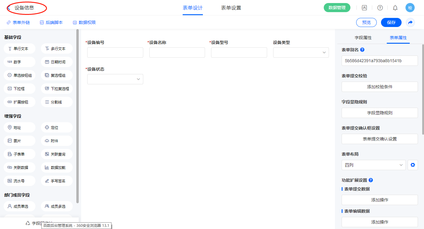Add the 复选框组 field component
The height and width of the screenshot is (229, 424).
coord(57,75)
